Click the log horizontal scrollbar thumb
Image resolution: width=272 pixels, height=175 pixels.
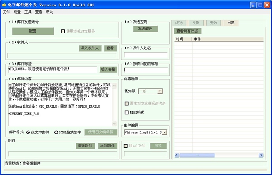click(197, 155)
